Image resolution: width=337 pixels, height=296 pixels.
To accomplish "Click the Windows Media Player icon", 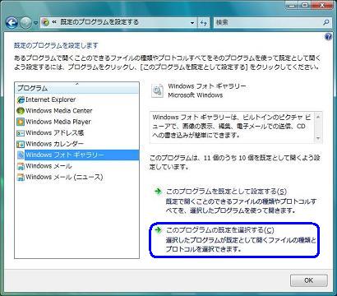I will tap(21, 122).
